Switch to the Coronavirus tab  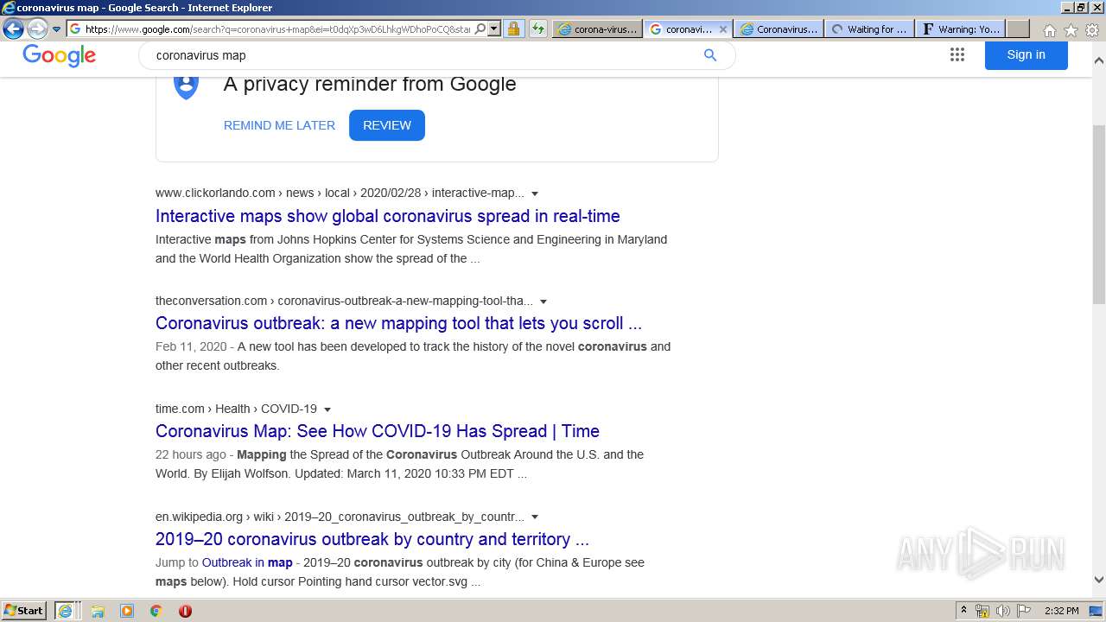[x=778, y=29]
